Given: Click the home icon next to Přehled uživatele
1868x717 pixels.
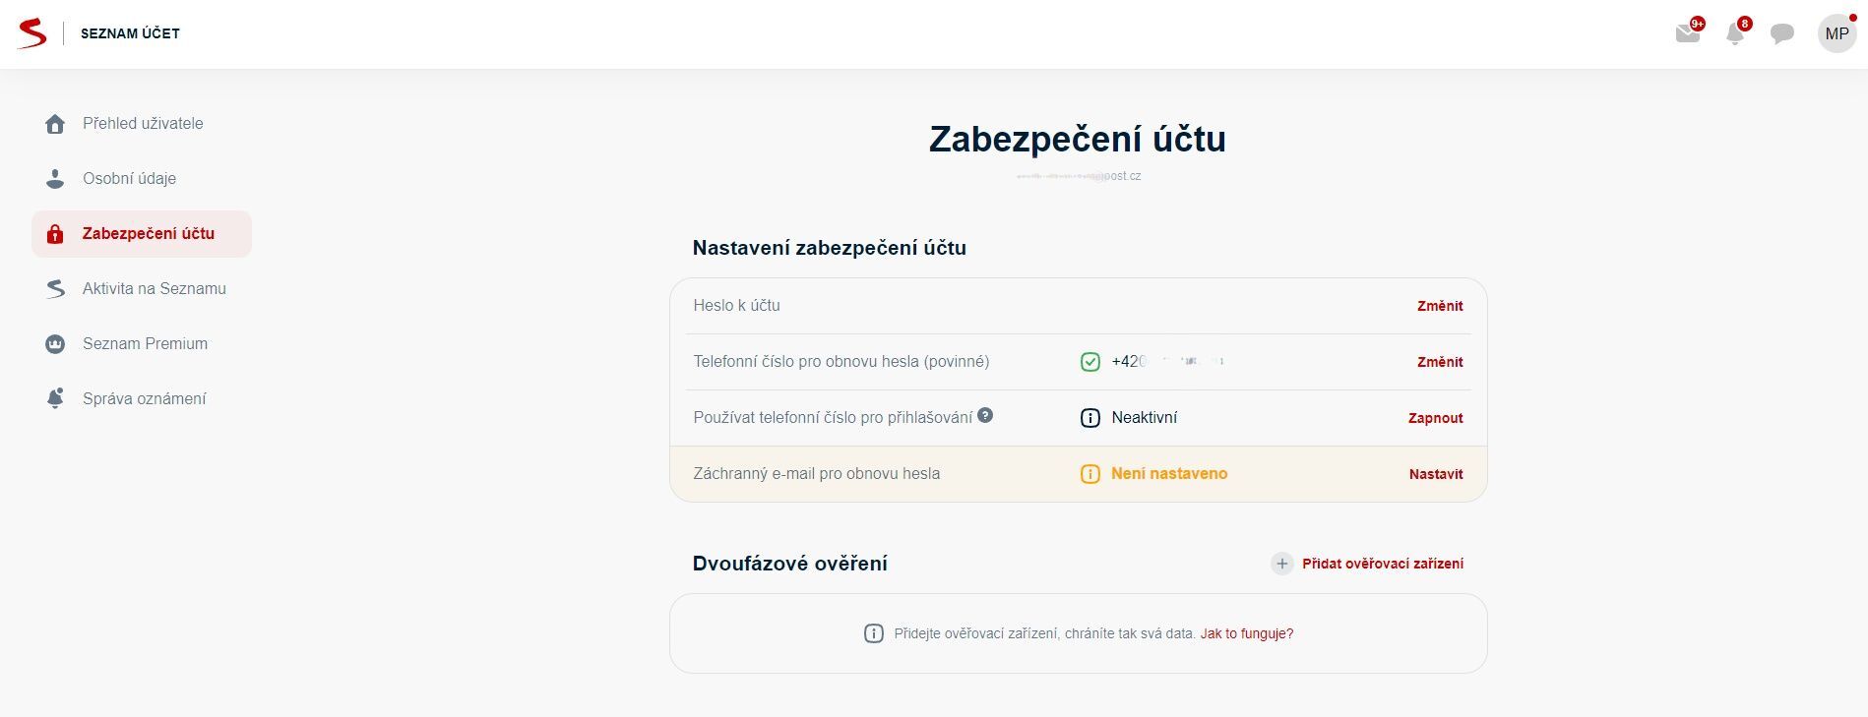Looking at the screenshot, I should click(54, 123).
